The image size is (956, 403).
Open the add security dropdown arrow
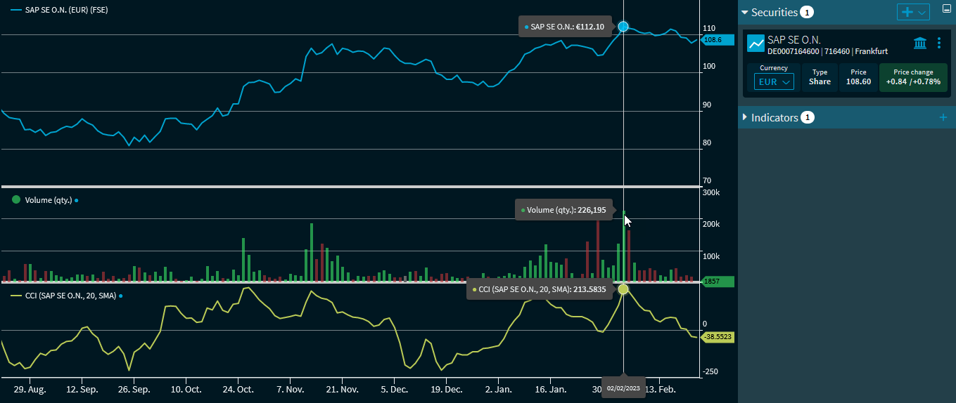(x=923, y=12)
